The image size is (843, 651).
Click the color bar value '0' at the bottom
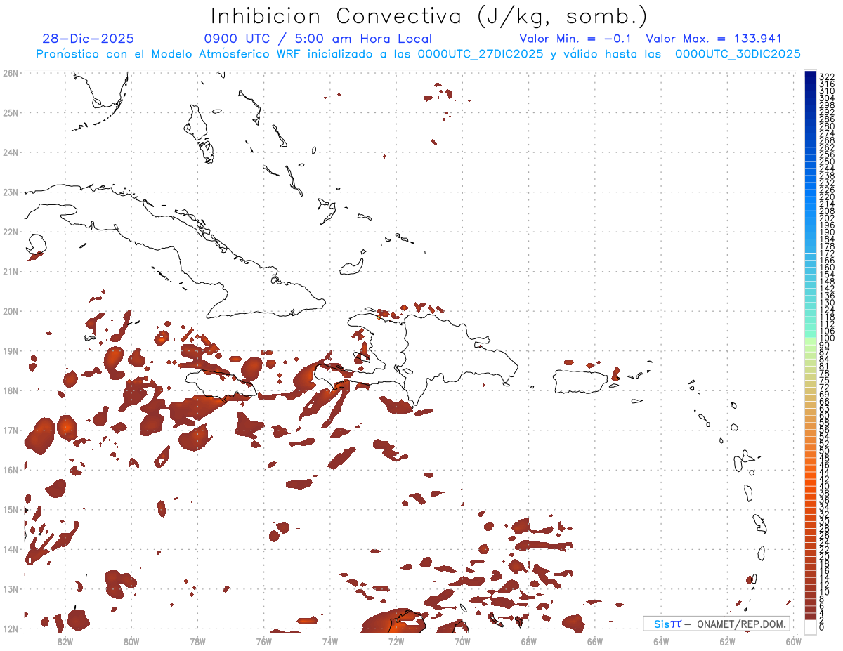coord(822,627)
